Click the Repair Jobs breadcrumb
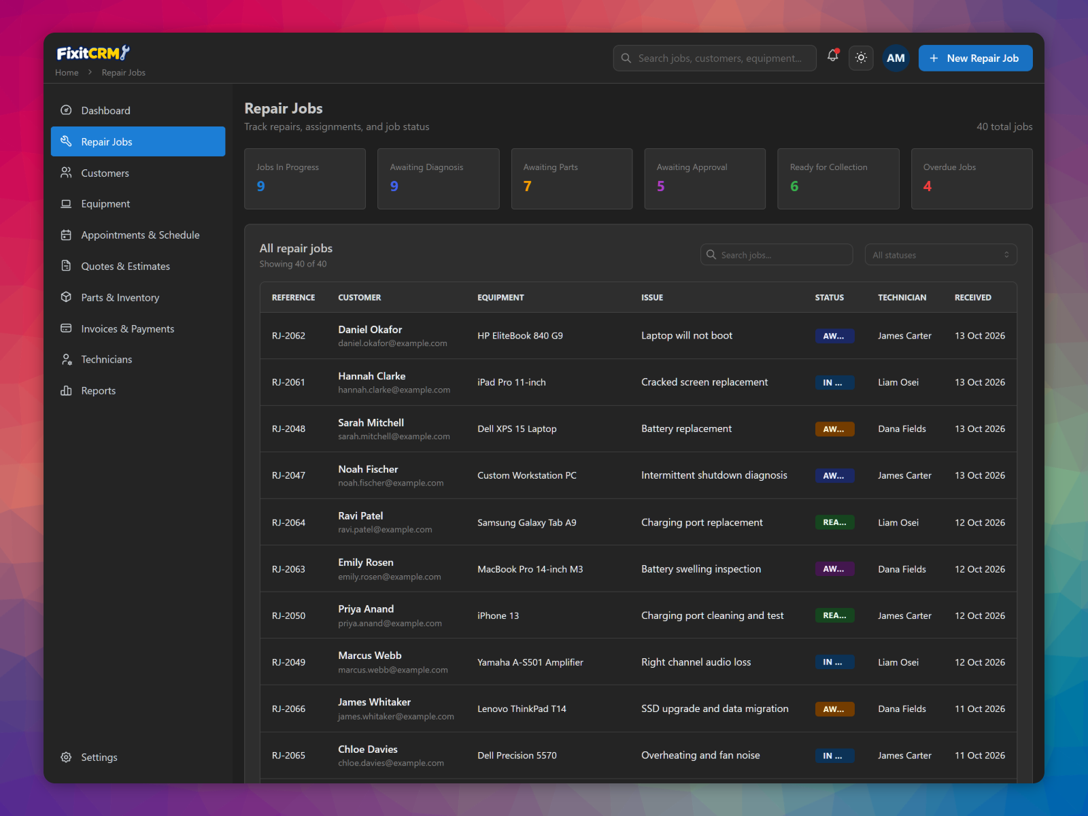The width and height of the screenshot is (1088, 816). click(123, 73)
